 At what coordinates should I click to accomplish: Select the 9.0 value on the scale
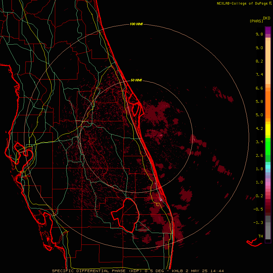(259, 48)
